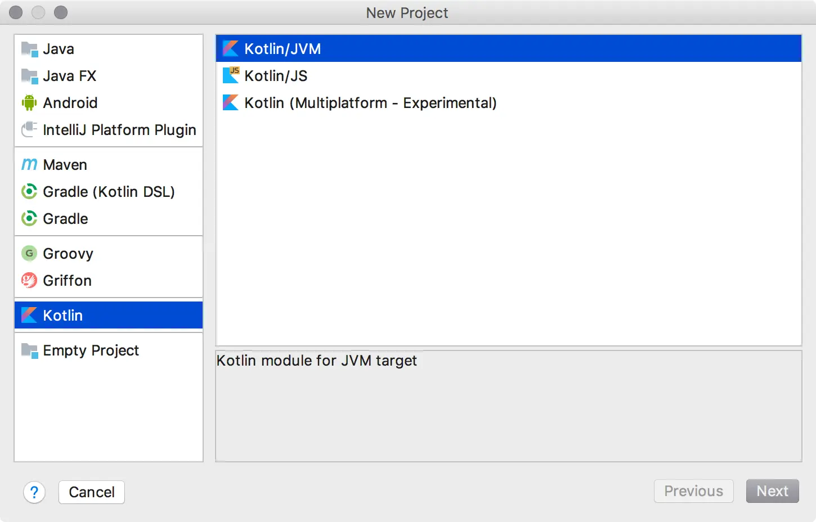Select Gradle (Kotlin DSL) label
816x522 pixels.
(109, 192)
